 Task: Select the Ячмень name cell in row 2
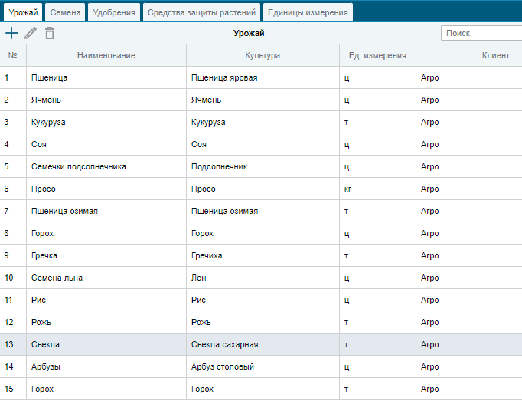[106, 100]
